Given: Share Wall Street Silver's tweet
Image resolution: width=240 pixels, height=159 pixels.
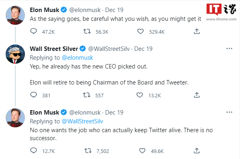Looking at the screenshot, I should (197, 95).
